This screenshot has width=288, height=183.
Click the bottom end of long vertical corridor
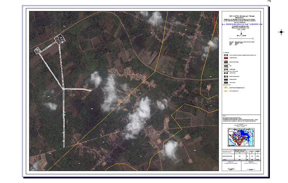pos(64,146)
